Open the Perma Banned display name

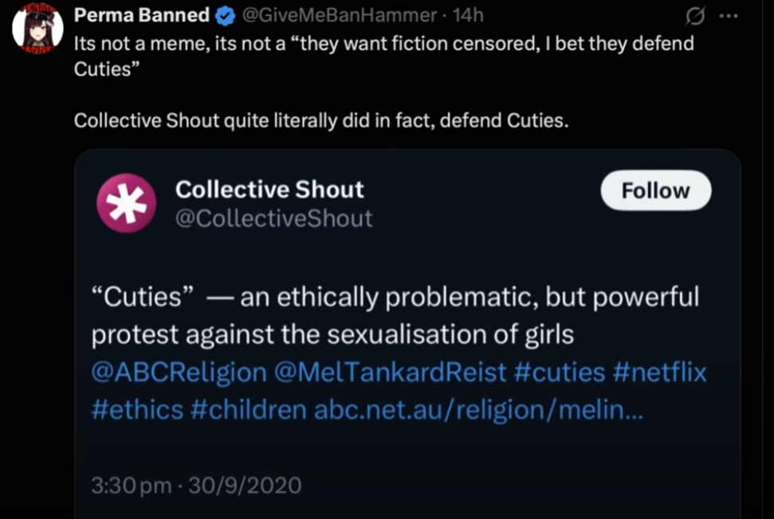click(x=142, y=15)
